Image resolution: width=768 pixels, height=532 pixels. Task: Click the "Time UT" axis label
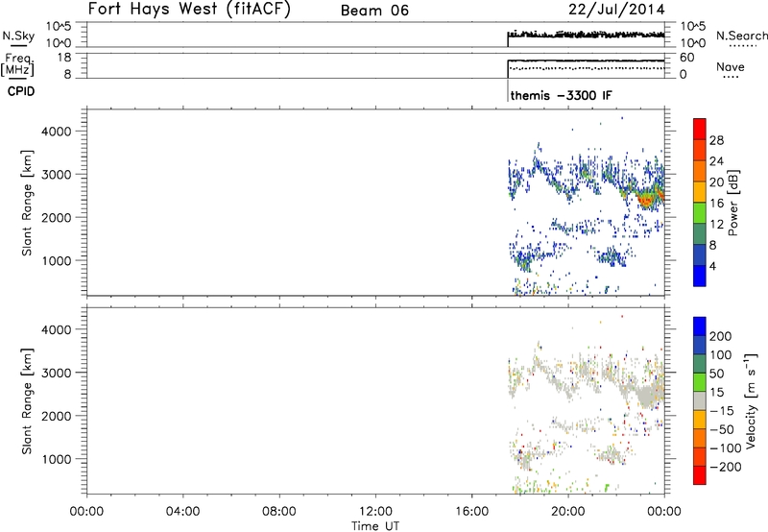(375, 526)
